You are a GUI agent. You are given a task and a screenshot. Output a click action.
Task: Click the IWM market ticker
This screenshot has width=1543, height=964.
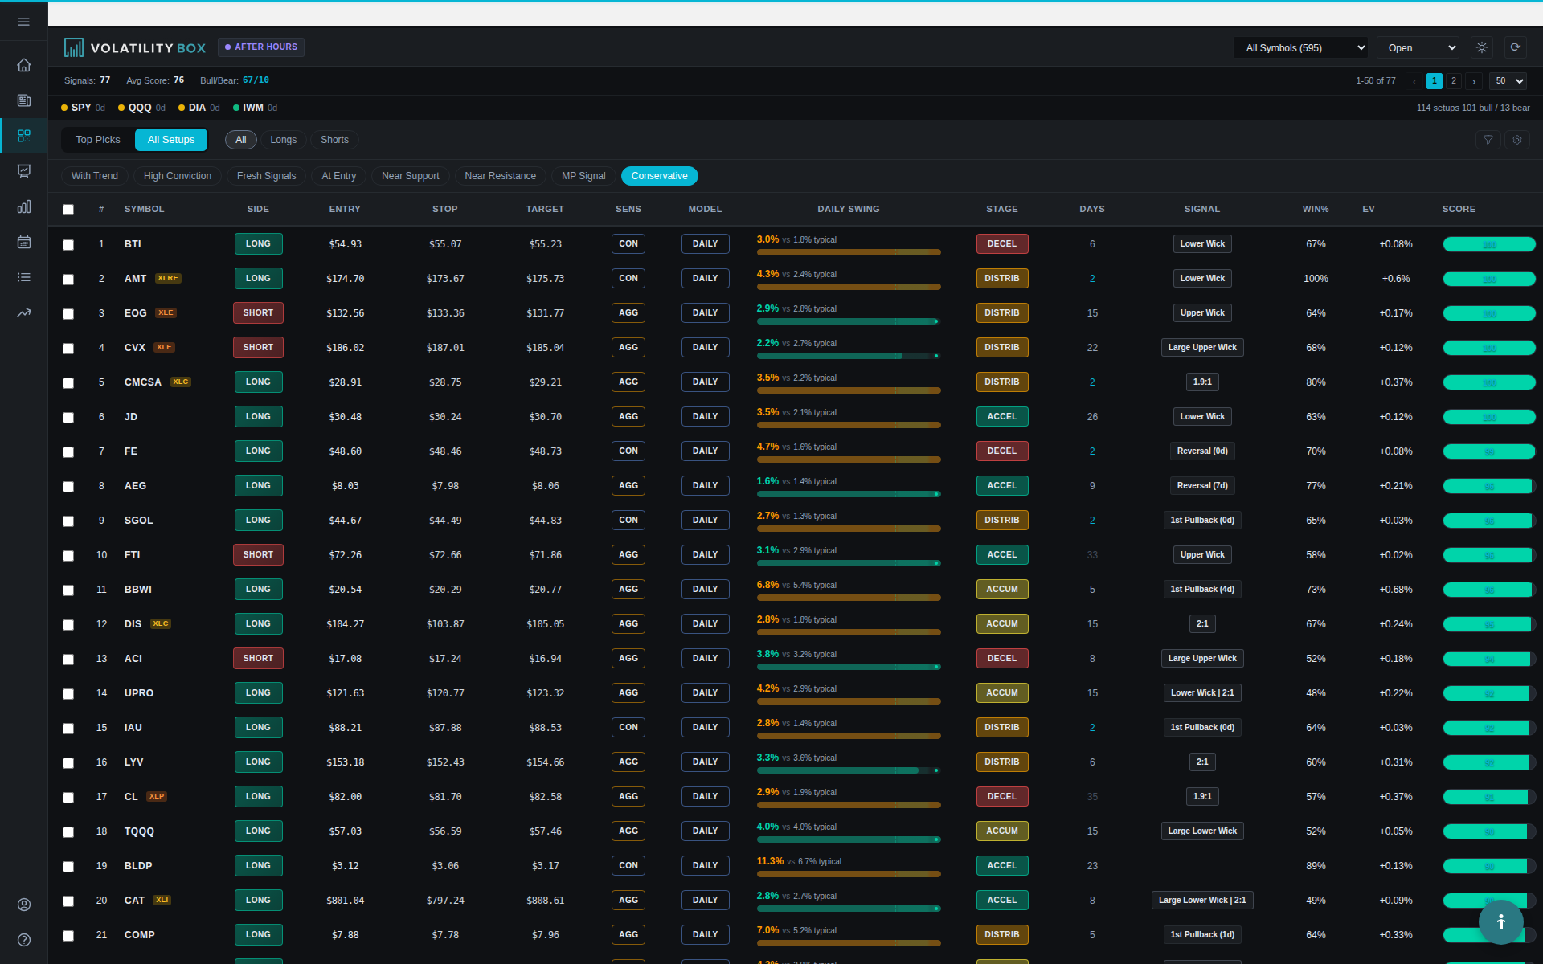(255, 108)
